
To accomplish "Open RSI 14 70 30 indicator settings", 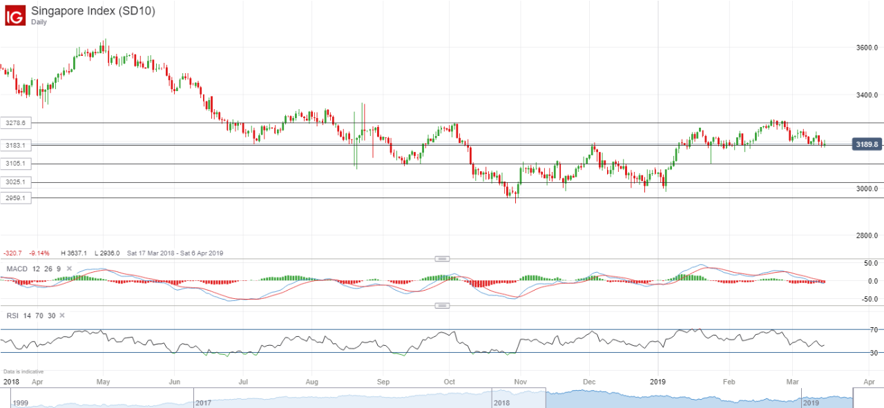I will [x=30, y=315].
